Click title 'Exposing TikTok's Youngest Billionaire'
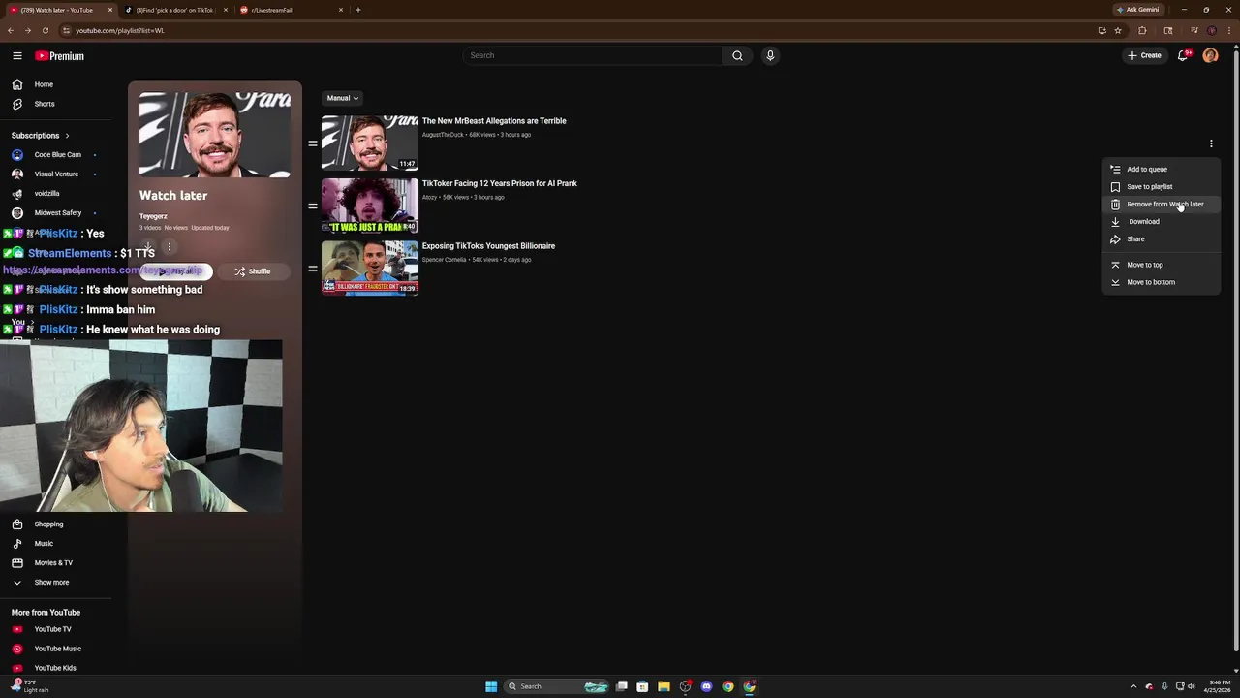 488,246
